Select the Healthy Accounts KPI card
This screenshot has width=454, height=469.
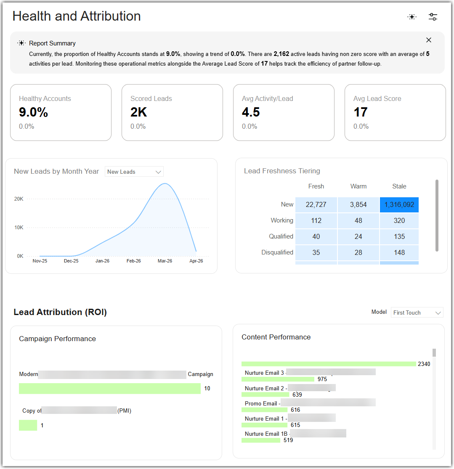(61, 112)
